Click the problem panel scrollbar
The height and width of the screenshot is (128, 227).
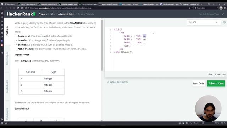102,45
